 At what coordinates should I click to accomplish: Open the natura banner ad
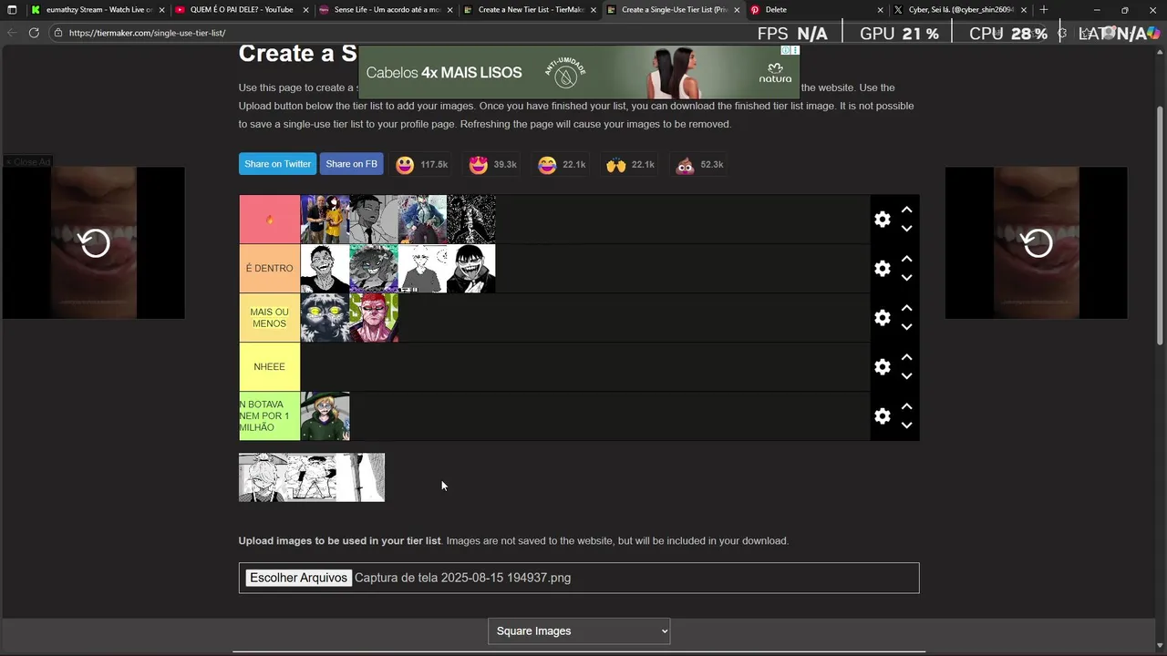pyautogui.click(x=579, y=73)
